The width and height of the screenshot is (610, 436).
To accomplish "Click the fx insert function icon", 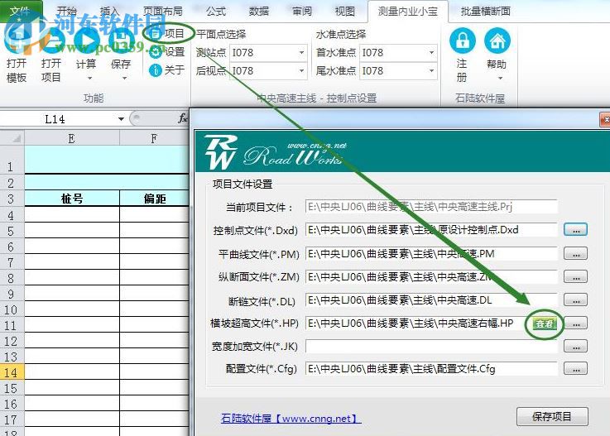I will (x=182, y=118).
